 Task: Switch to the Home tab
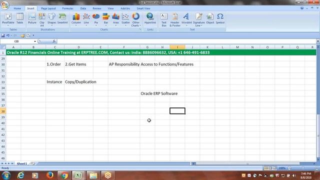pos(17,8)
